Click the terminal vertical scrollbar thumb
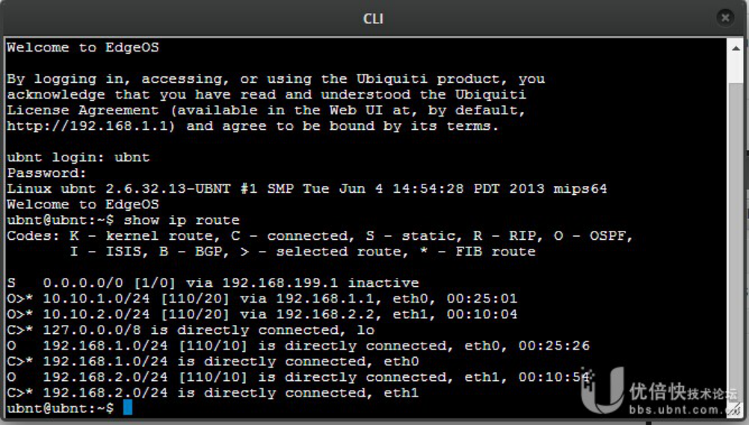The height and width of the screenshot is (425, 749). coord(736,239)
